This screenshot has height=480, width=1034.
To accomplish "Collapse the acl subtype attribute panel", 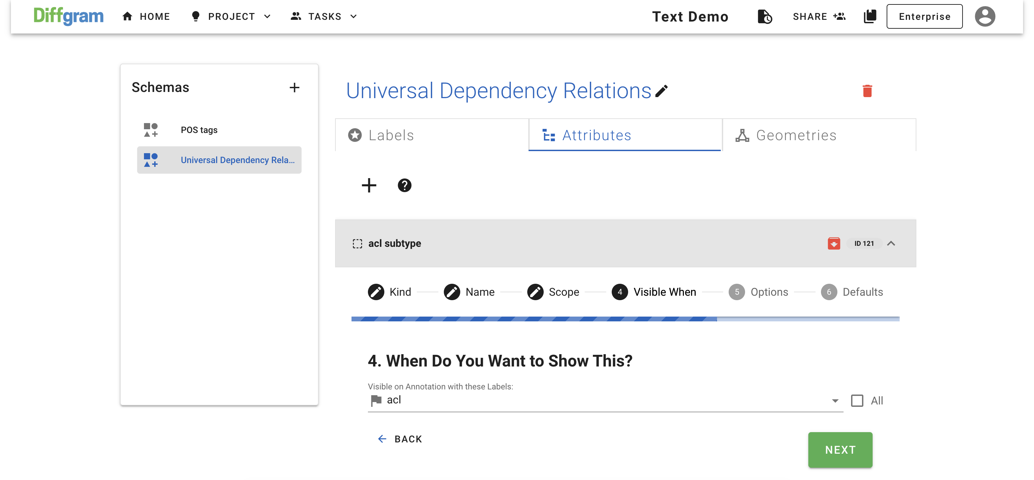I will coord(891,243).
